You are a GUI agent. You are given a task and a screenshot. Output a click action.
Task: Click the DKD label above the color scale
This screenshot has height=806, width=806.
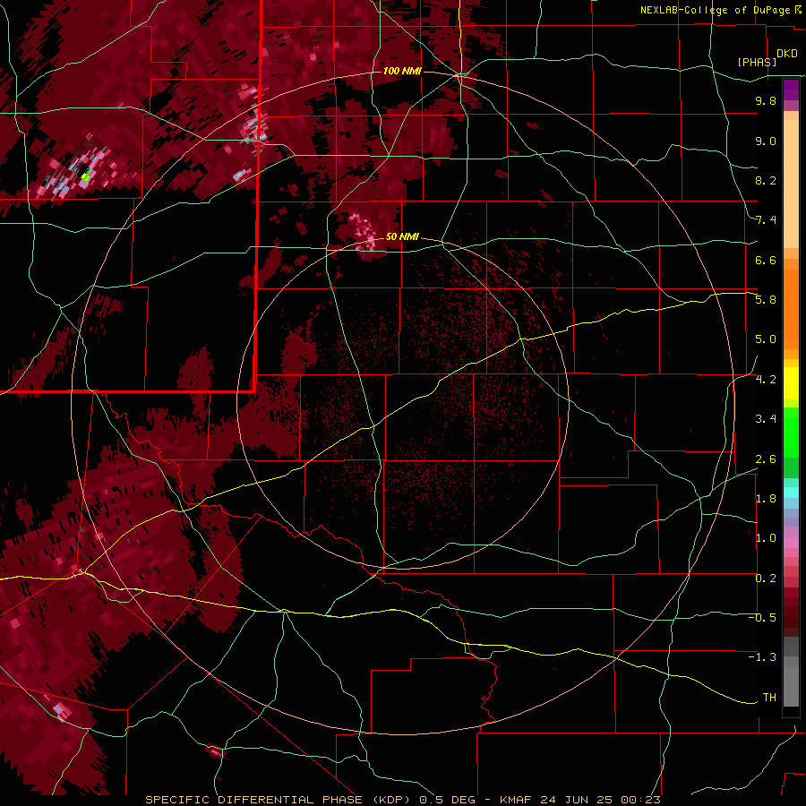pyautogui.click(x=787, y=53)
